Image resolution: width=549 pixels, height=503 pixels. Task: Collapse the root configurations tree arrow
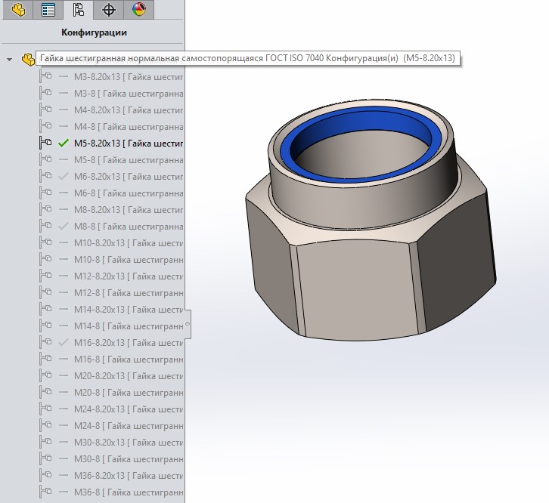pos(9,59)
